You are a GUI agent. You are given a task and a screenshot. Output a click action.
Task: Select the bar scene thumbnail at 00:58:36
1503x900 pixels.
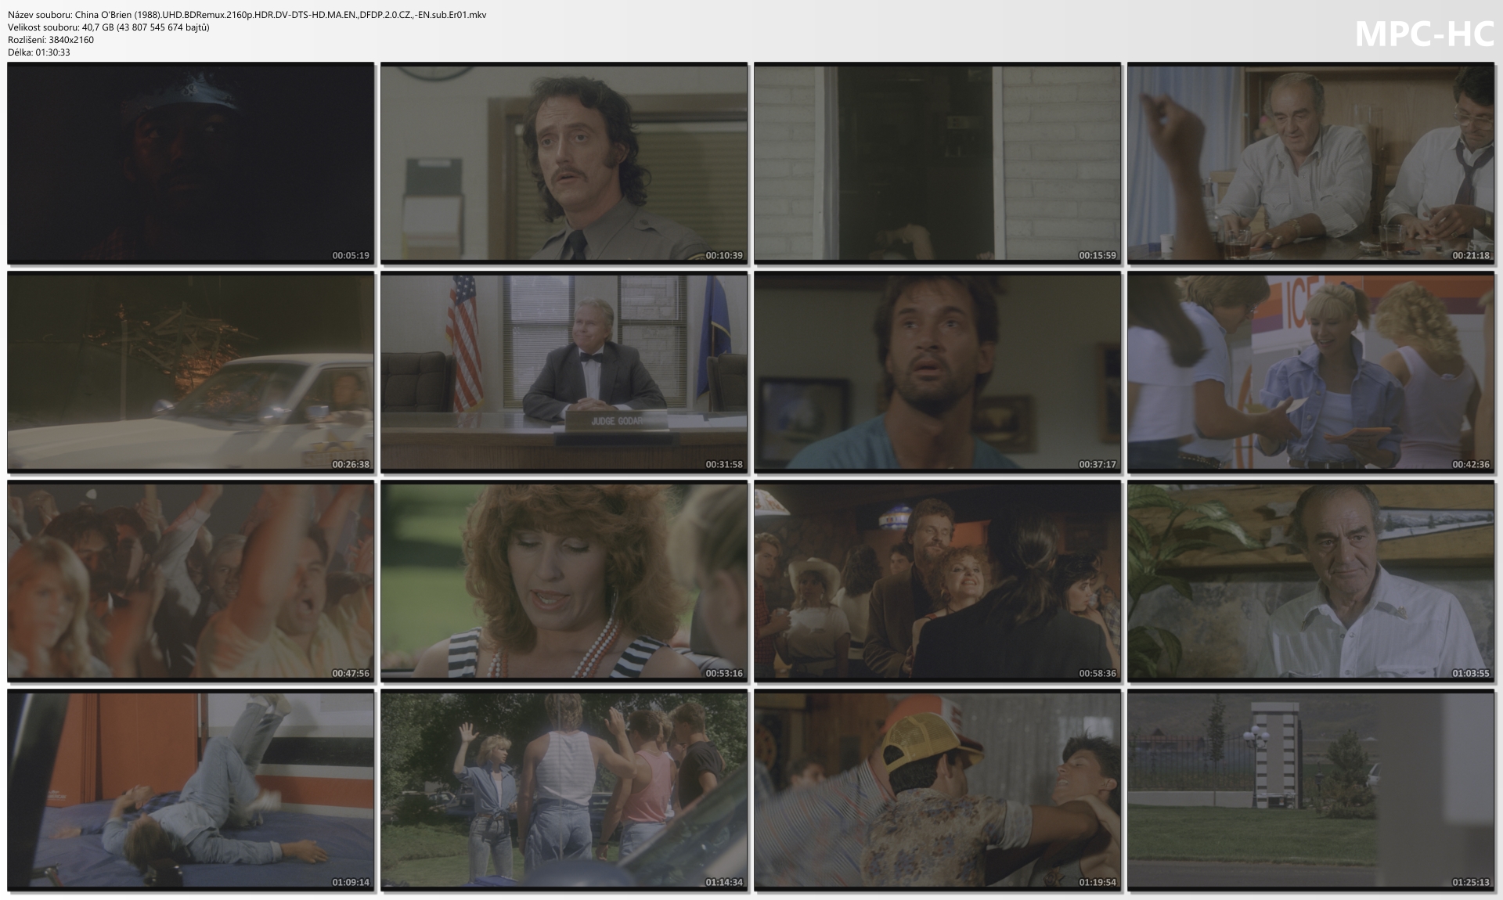(x=937, y=581)
